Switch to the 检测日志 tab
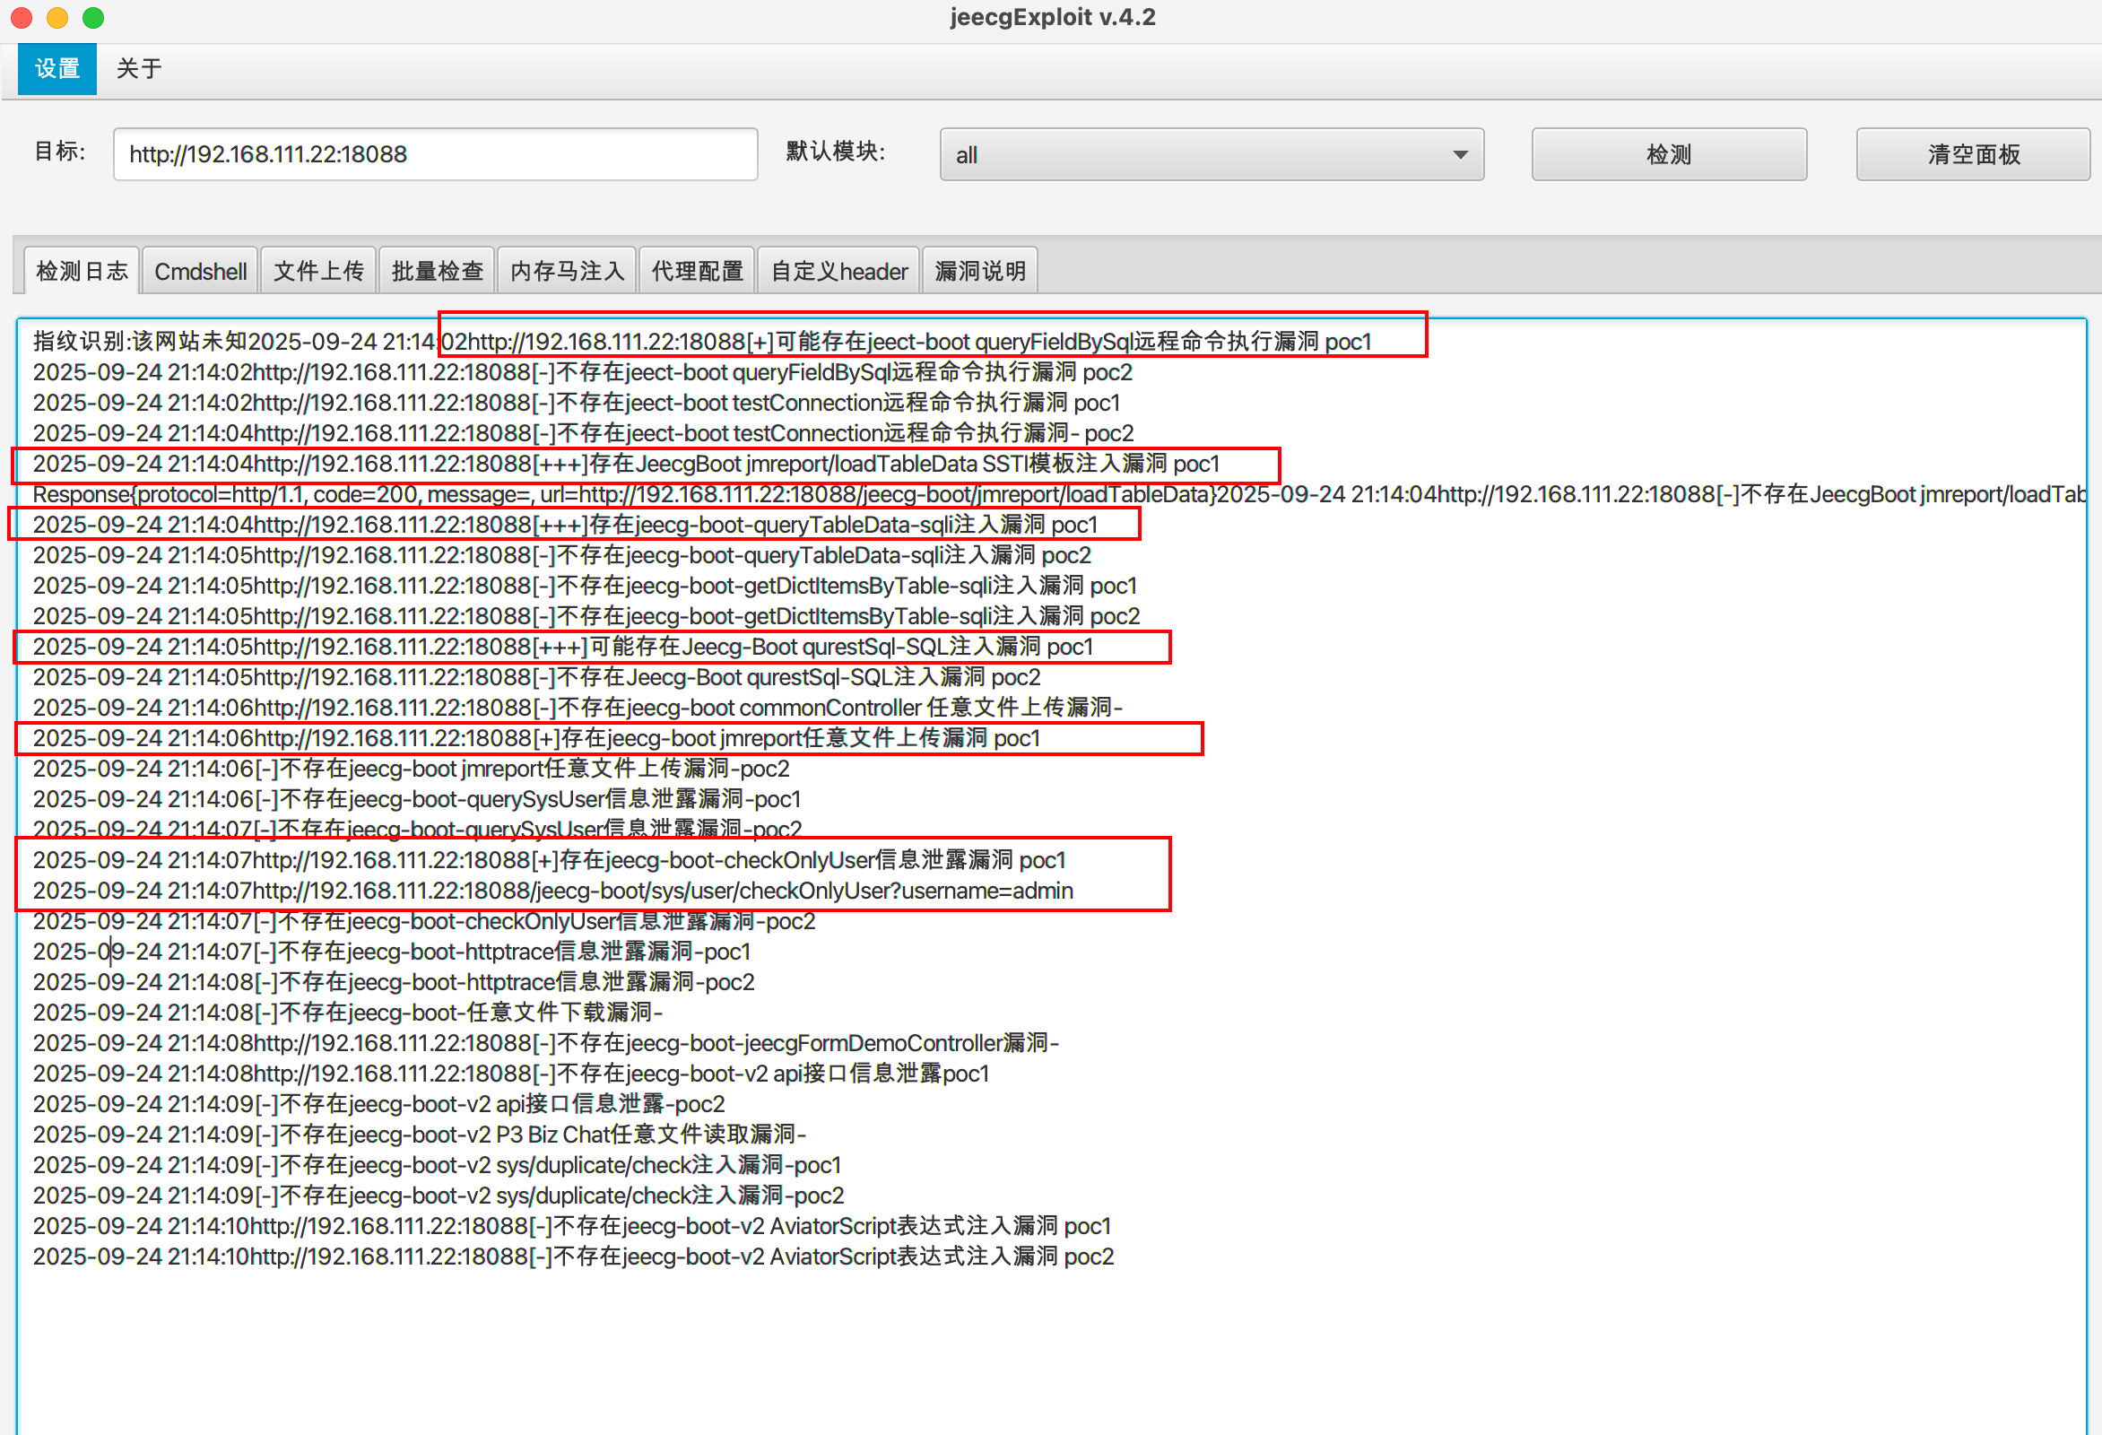The width and height of the screenshot is (2102, 1435). (x=82, y=272)
